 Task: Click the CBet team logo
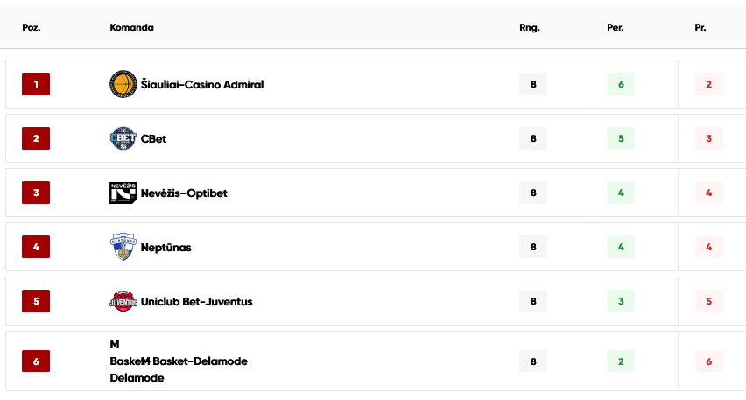(x=123, y=138)
